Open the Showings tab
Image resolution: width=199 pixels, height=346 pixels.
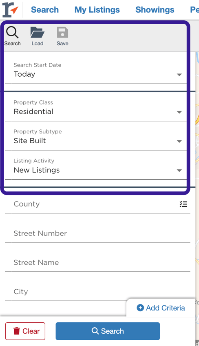click(155, 10)
